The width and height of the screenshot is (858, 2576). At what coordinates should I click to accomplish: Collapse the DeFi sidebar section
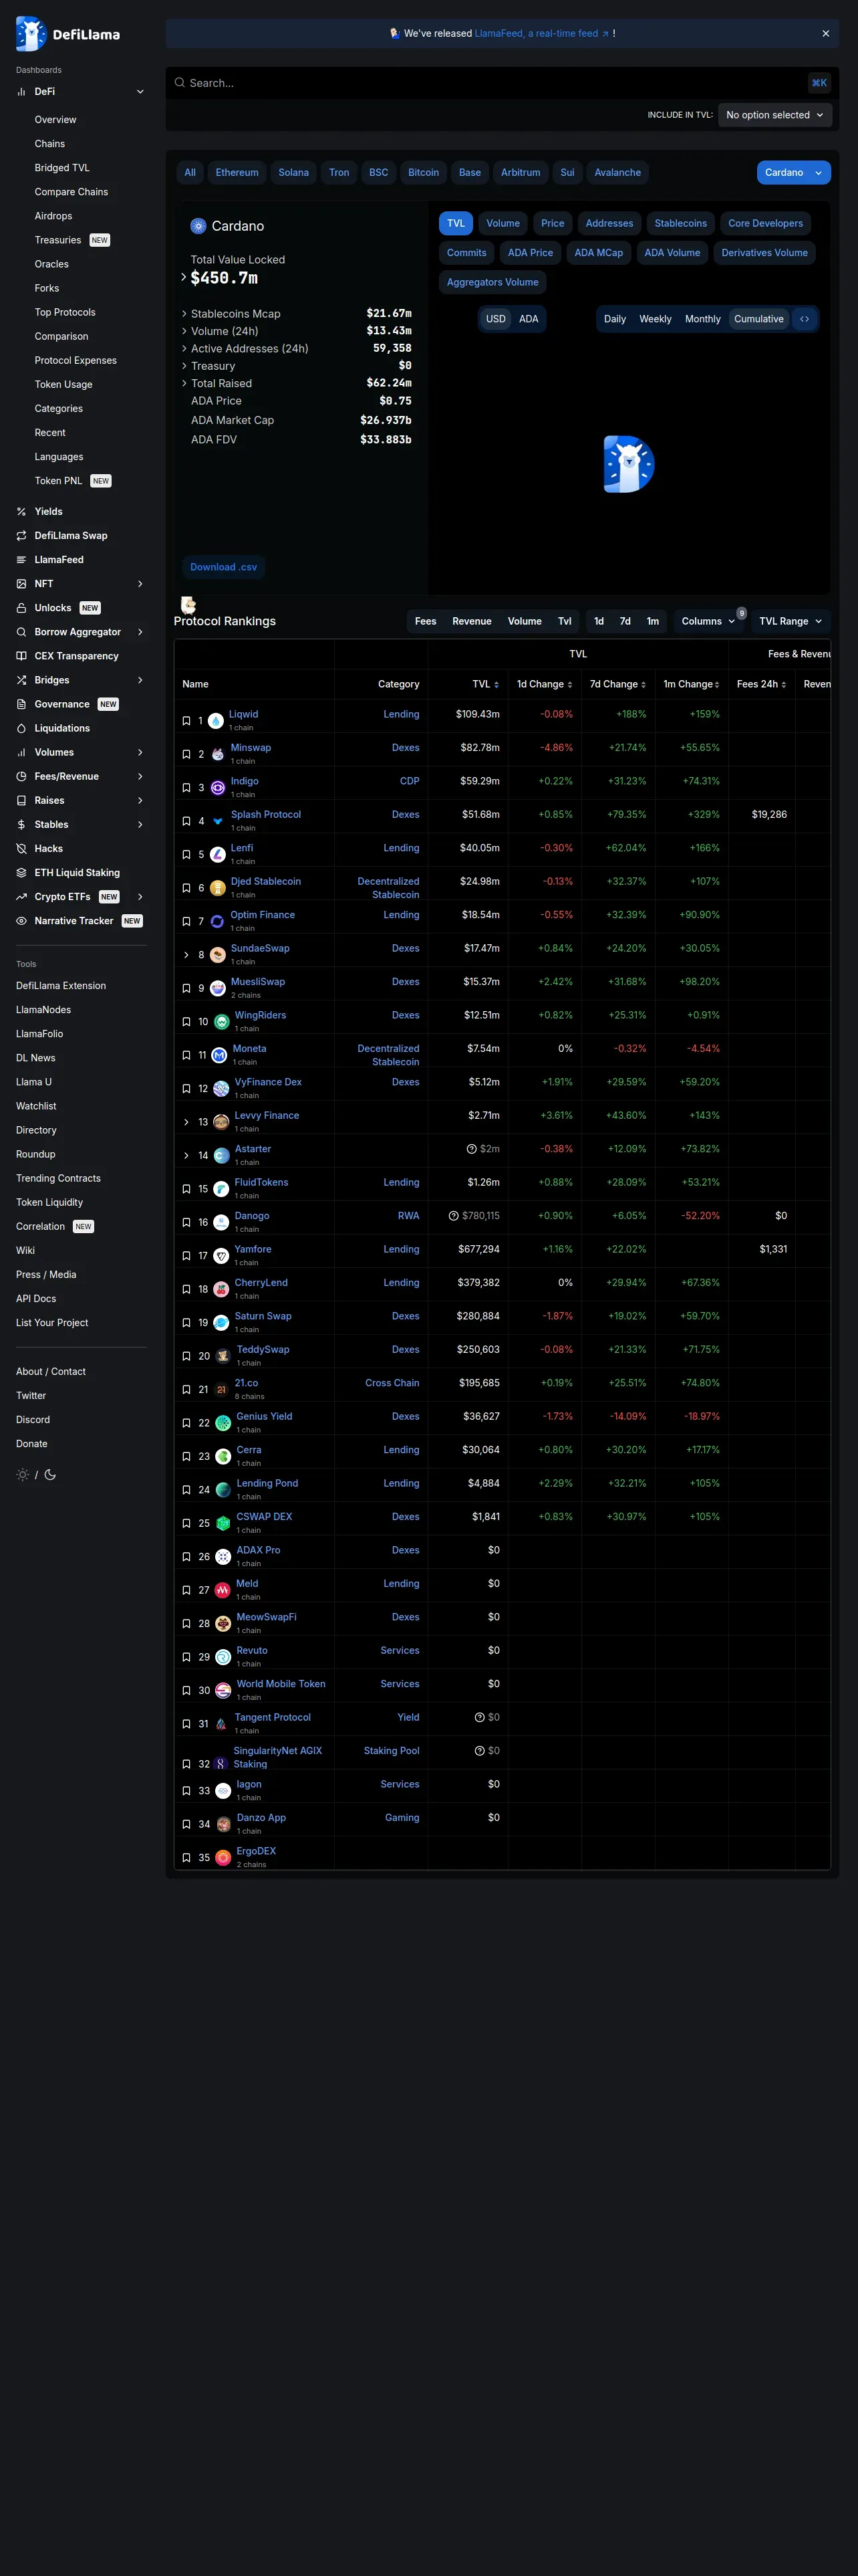point(140,92)
